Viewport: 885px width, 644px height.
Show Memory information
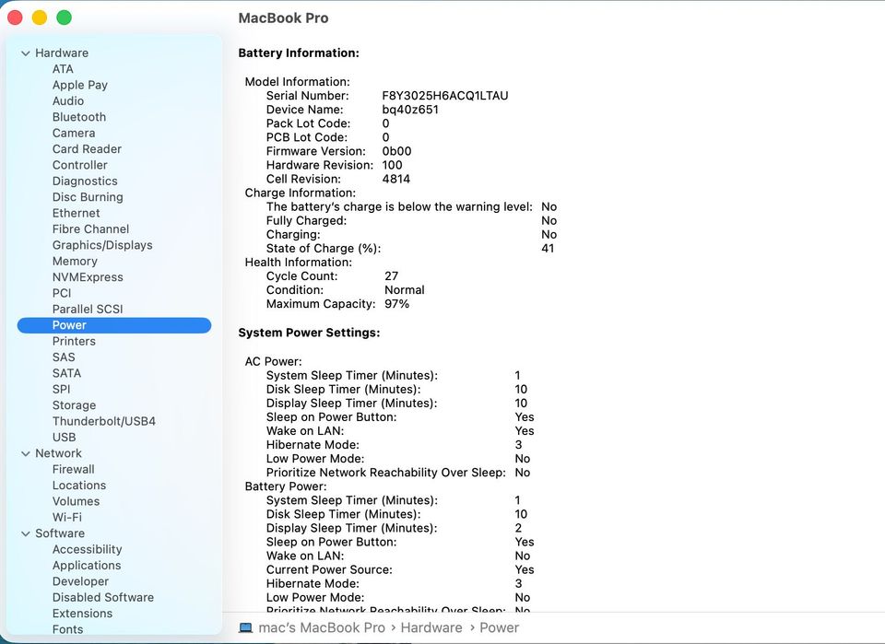click(75, 261)
